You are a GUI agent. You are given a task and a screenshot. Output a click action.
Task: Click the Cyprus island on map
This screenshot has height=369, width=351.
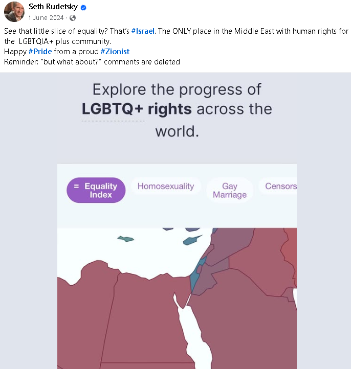point(191,240)
